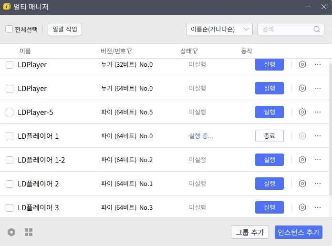Run LDPlayer-5 with 실행 button
Screen dimensions: 332x246
[x=270, y=112]
